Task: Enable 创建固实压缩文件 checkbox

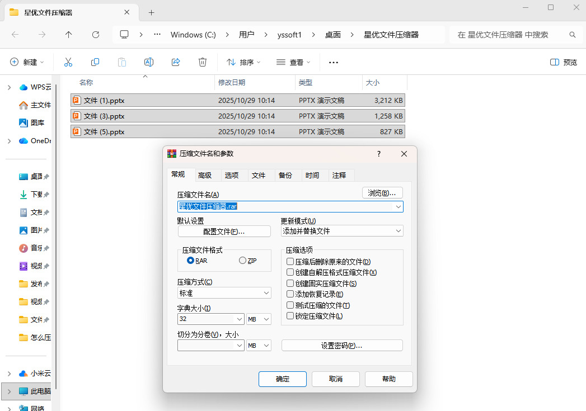Action: (x=290, y=284)
